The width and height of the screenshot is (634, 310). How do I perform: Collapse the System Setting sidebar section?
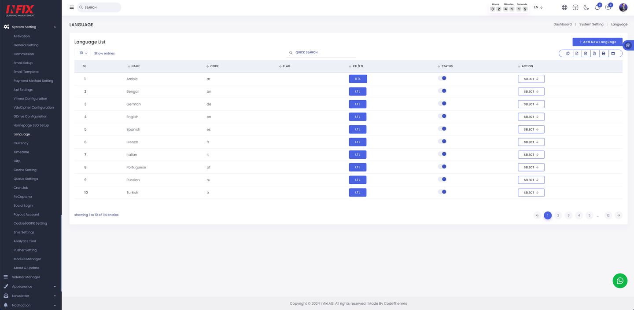pos(55,27)
